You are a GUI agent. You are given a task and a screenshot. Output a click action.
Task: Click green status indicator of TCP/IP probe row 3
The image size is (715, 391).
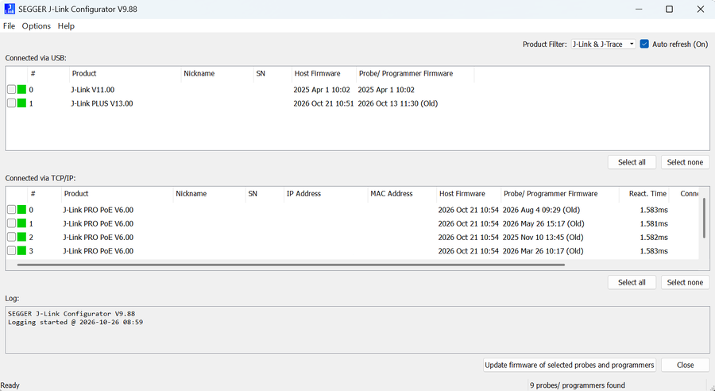click(x=21, y=251)
